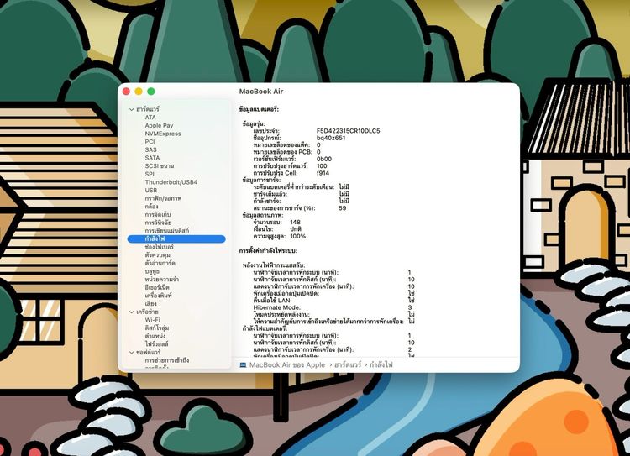Viewport: 630px width, 456px height.
Task: Click the Cell revision value f914
Action: tap(323, 173)
